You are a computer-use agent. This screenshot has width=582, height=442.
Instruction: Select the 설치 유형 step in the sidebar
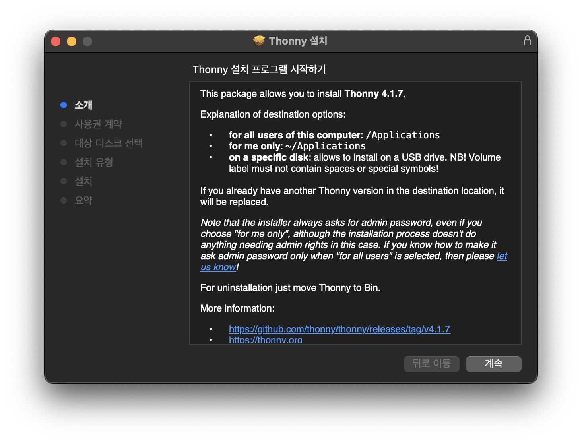[x=94, y=162]
